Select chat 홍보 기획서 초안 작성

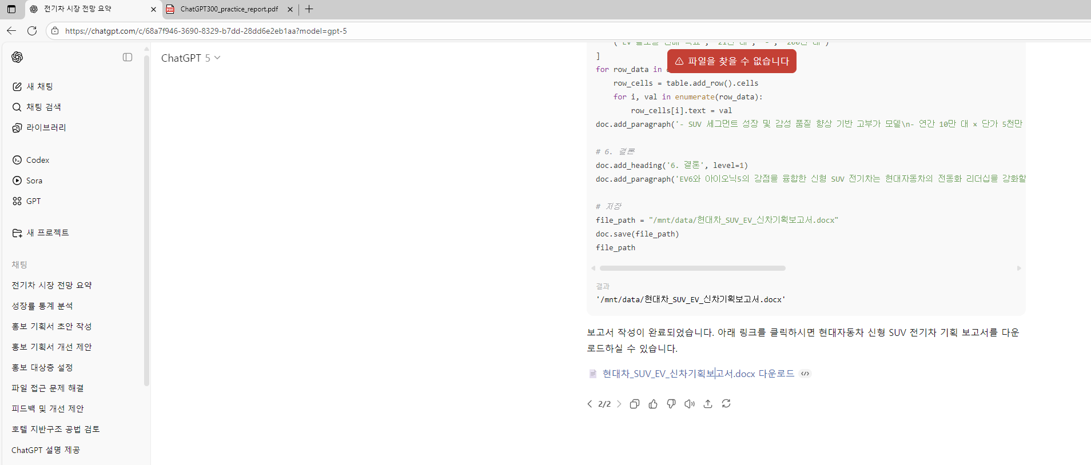coord(51,326)
